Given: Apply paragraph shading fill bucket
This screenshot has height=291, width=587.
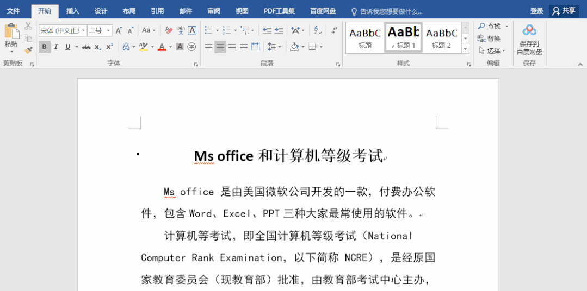Looking at the screenshot, I should 294,47.
